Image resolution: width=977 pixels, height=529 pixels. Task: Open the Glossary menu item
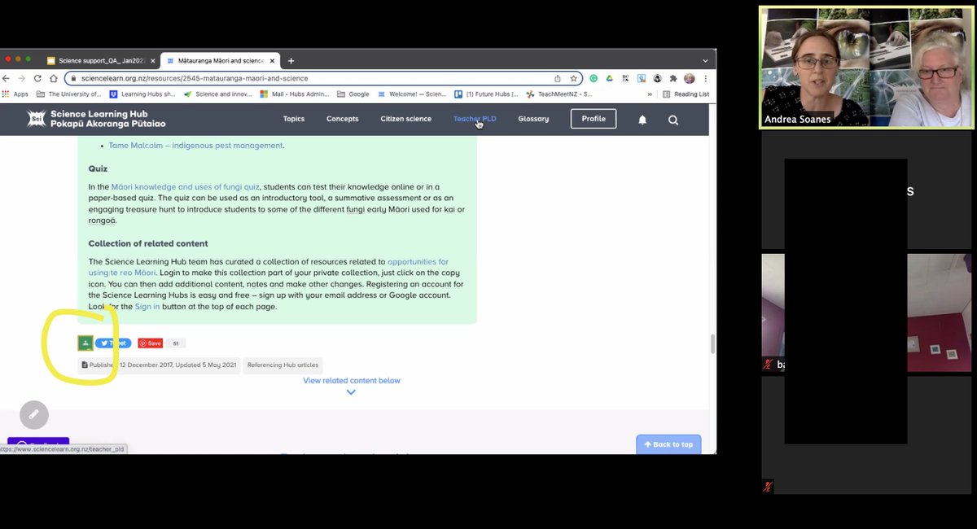click(533, 119)
